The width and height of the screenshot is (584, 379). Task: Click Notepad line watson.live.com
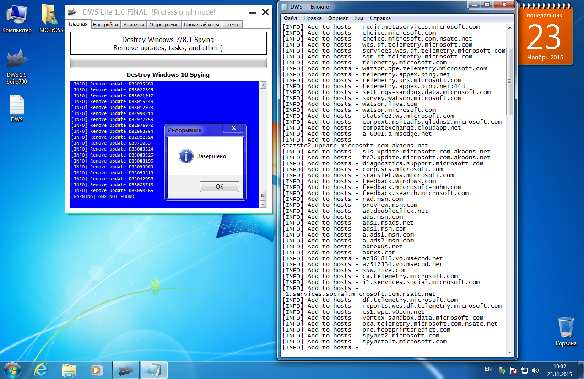(350, 104)
